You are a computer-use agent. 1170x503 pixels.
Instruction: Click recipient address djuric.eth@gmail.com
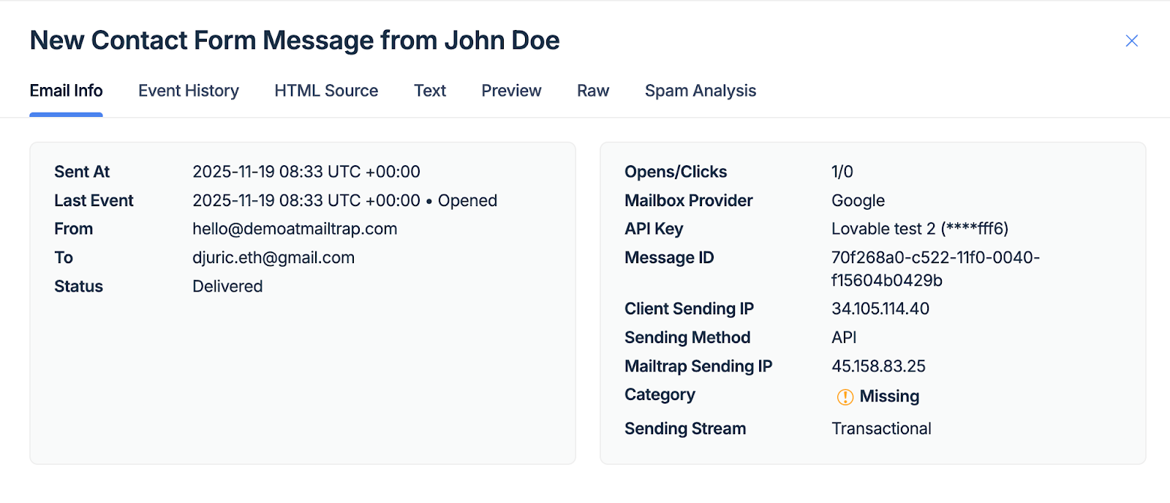point(273,257)
